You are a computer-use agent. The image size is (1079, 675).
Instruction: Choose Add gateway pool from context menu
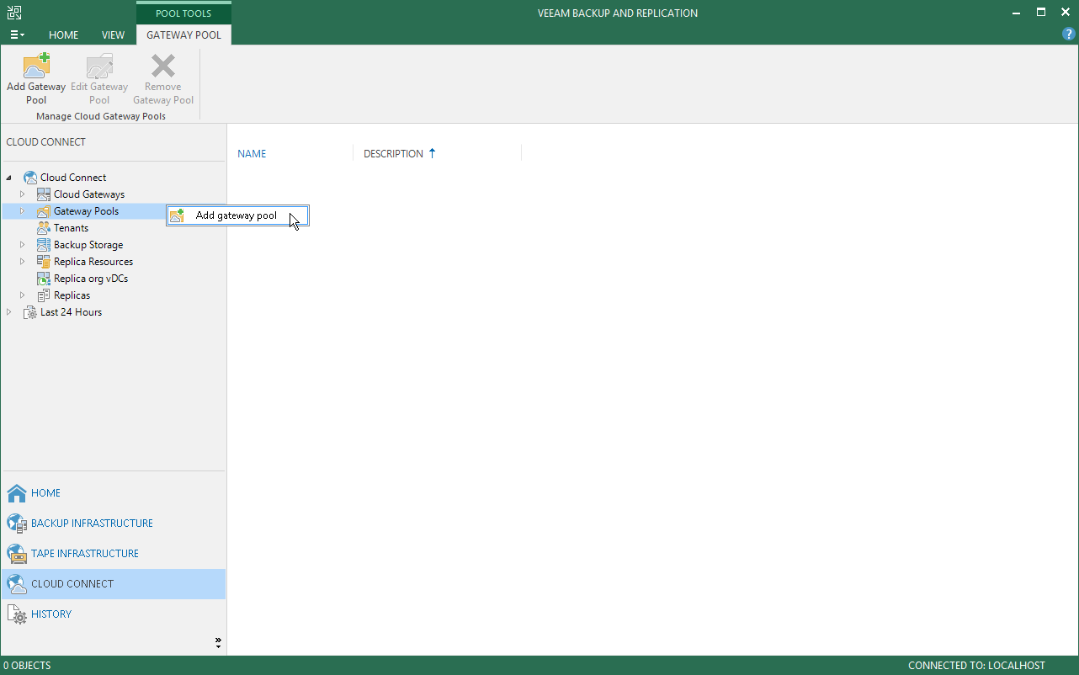(237, 216)
